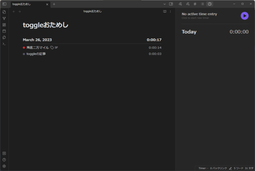This screenshot has width=255, height=171.
Task: Click the red project dot of 海底二万マイル
Action: click(24, 47)
